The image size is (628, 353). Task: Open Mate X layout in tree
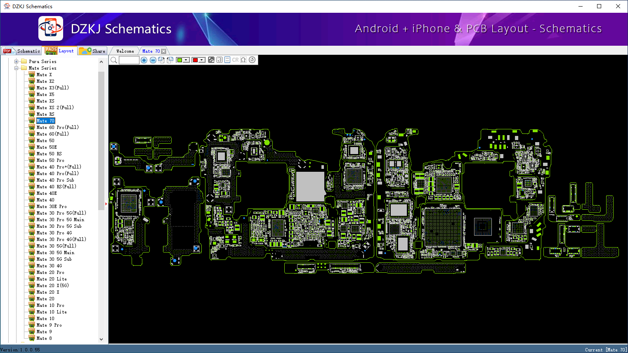44,75
